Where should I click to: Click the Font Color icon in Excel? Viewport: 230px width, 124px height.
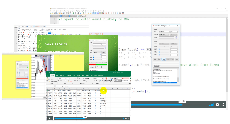[x=71, y=81]
